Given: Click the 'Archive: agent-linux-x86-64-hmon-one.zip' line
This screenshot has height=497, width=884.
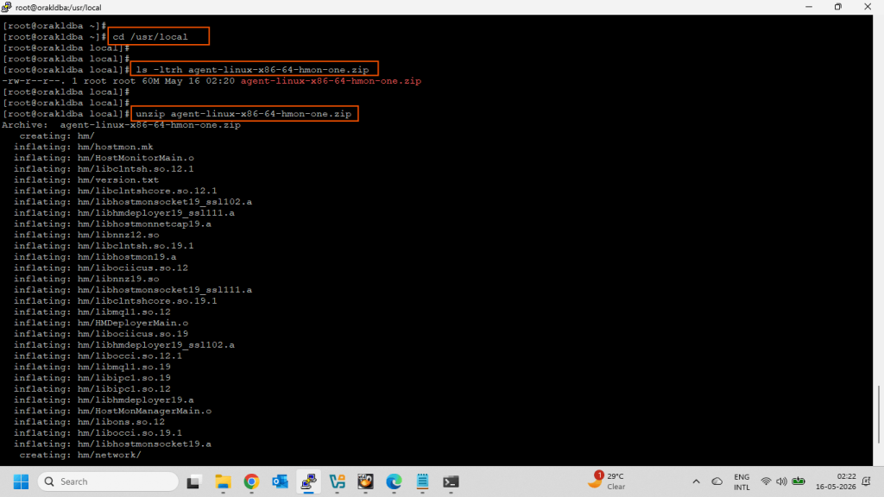Looking at the screenshot, I should [x=121, y=125].
